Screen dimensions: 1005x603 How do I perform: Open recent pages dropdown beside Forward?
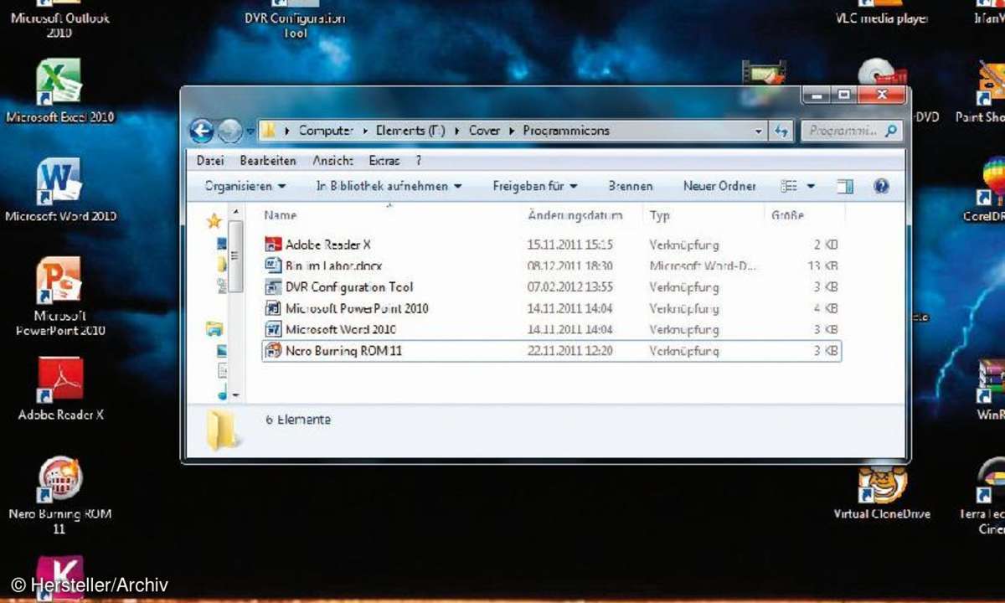click(x=250, y=132)
